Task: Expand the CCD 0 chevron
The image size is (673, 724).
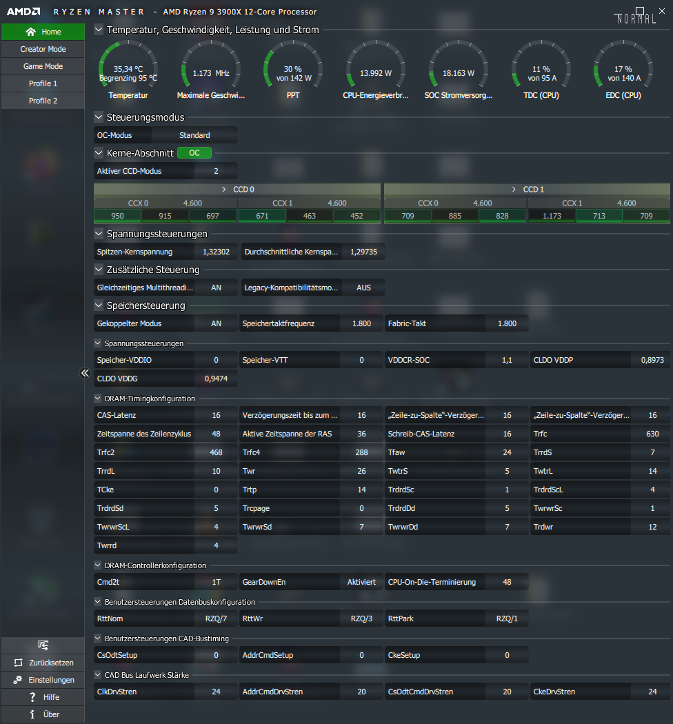Action: (x=224, y=190)
